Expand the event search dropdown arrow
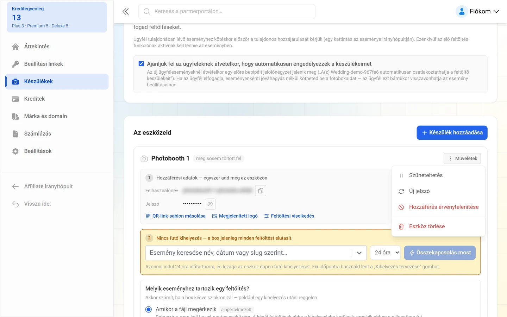Screen dimensions: 507x317 tap(359, 253)
